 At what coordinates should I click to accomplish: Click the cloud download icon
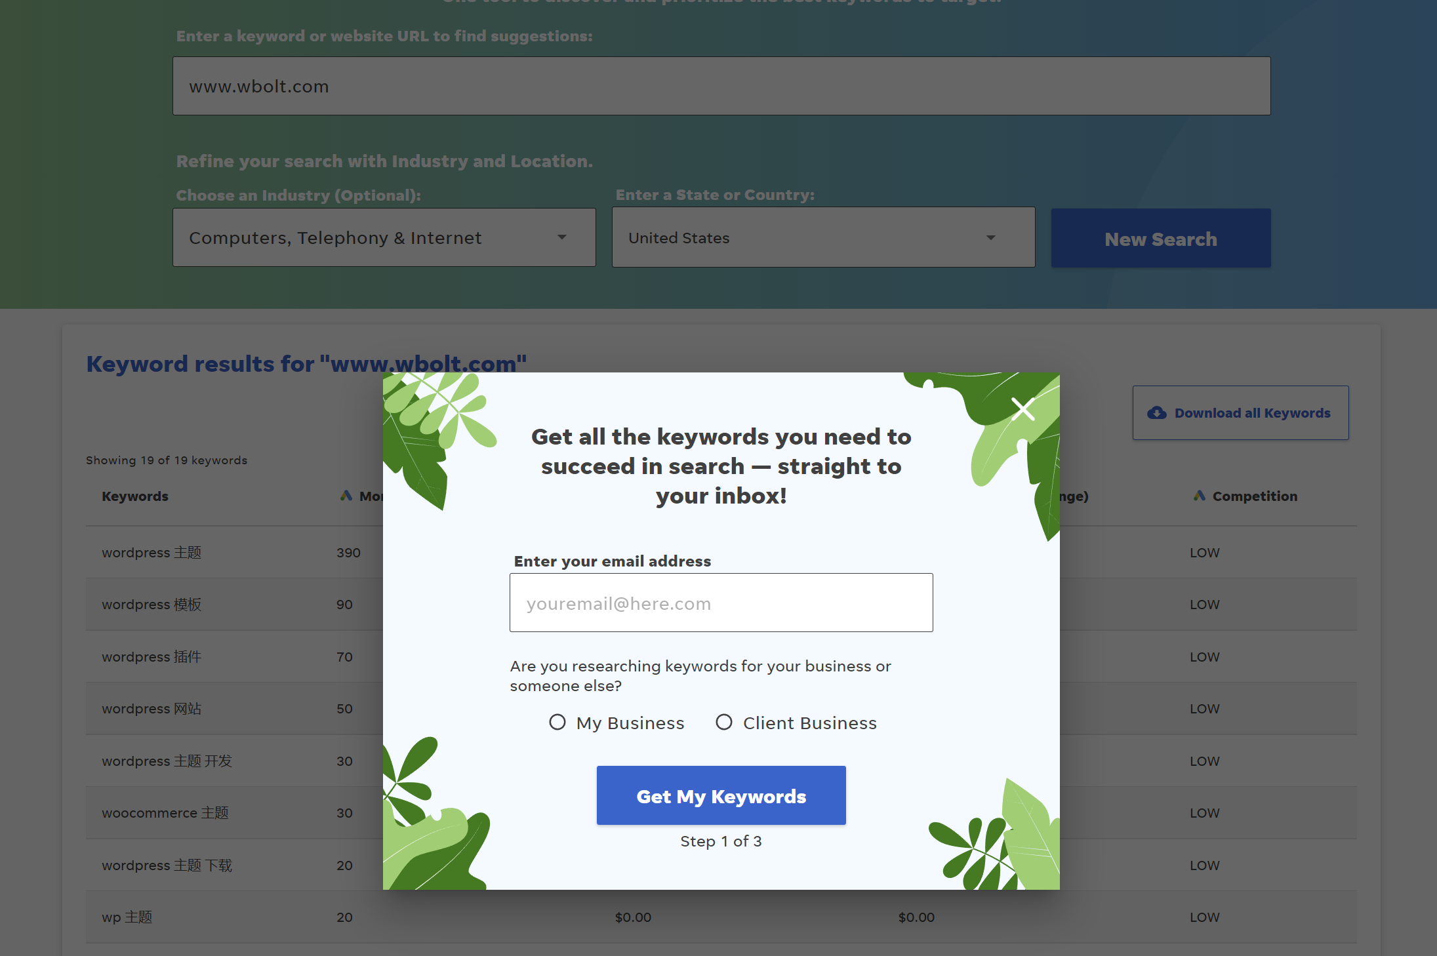pyautogui.click(x=1157, y=413)
